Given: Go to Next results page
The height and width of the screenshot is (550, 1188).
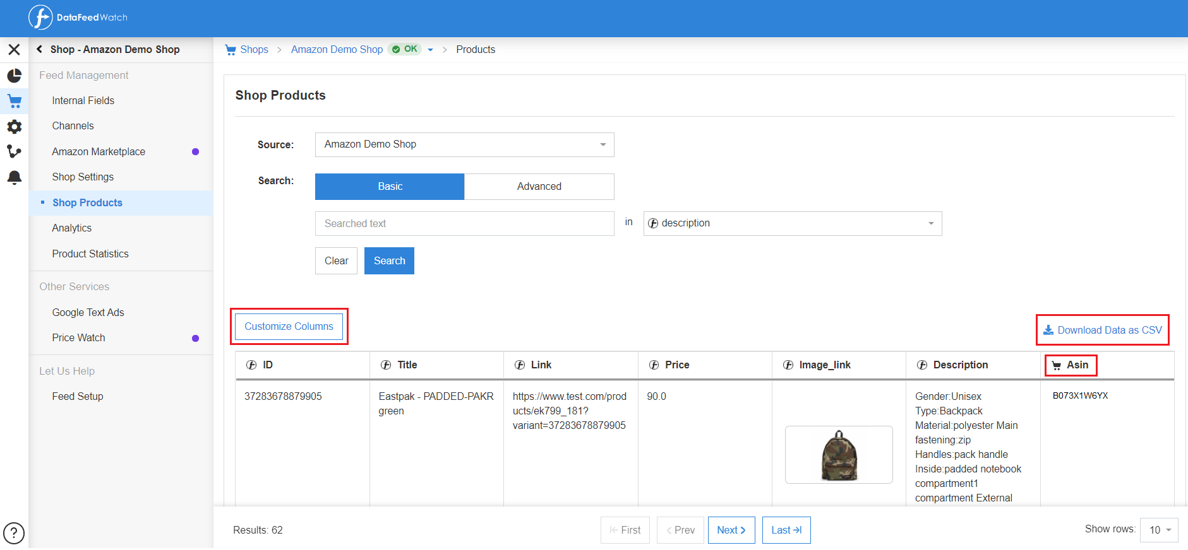Looking at the screenshot, I should point(731,530).
